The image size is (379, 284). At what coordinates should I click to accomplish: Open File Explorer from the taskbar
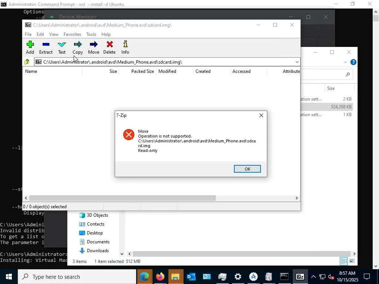click(x=176, y=277)
